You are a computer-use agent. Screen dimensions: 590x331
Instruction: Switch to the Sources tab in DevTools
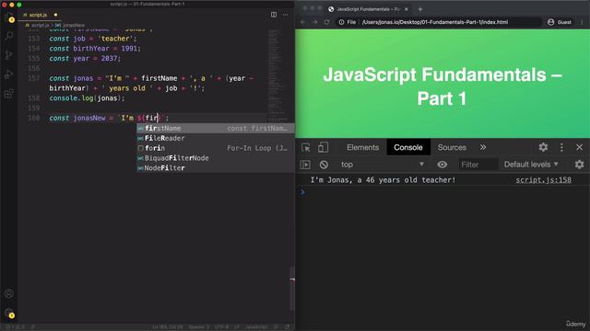click(452, 147)
